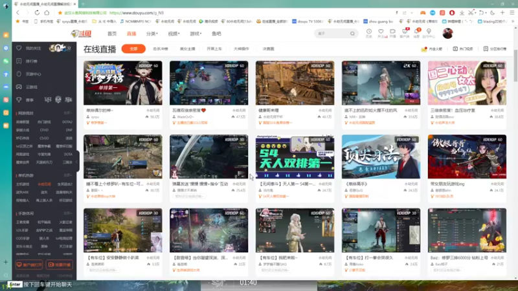Toggle the night mode moon icon
This screenshot has height=291, width=518.
coord(493,13)
